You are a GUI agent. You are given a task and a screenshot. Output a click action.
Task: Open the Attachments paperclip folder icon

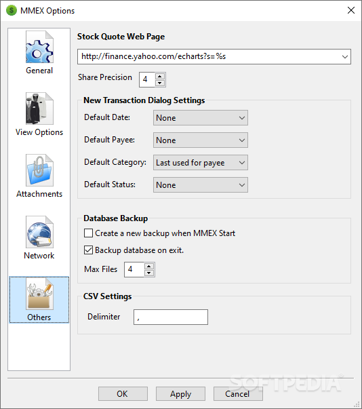(39, 170)
